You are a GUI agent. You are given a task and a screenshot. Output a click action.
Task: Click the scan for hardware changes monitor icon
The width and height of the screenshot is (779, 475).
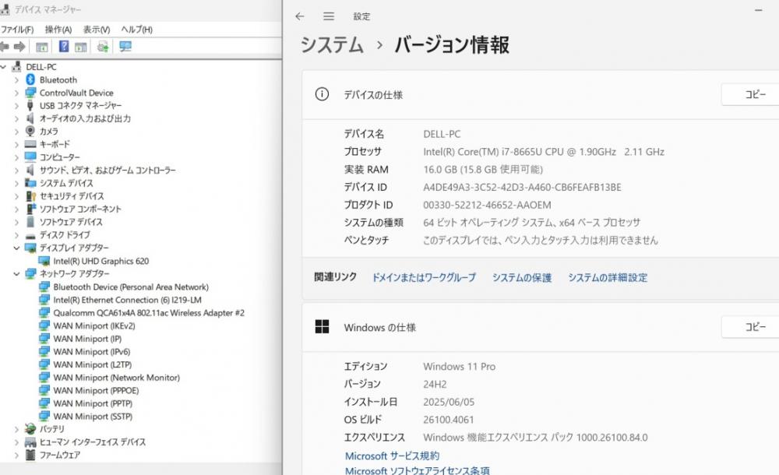tap(125, 47)
